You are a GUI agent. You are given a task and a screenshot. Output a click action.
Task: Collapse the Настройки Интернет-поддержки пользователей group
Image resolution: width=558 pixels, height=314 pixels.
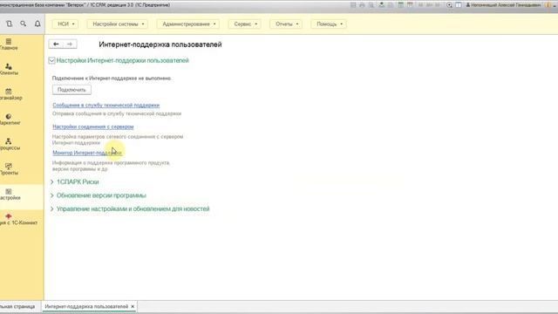coord(51,60)
